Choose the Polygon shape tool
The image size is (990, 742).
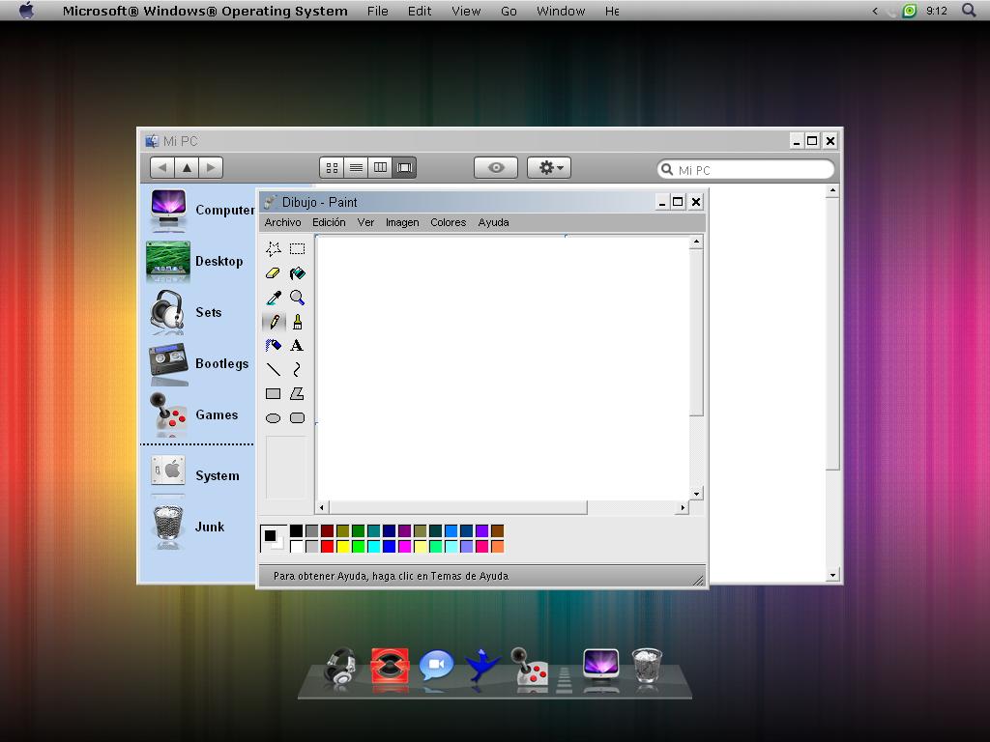coord(297,394)
